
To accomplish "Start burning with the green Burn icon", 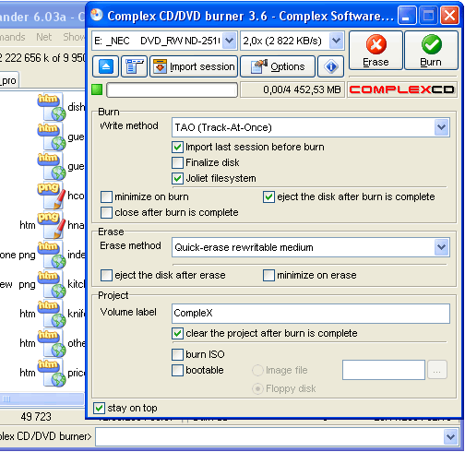I will (x=432, y=44).
